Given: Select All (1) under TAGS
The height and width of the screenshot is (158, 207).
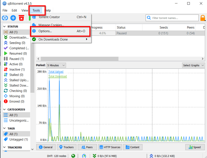Looking at the screenshot, I should click(16, 134).
